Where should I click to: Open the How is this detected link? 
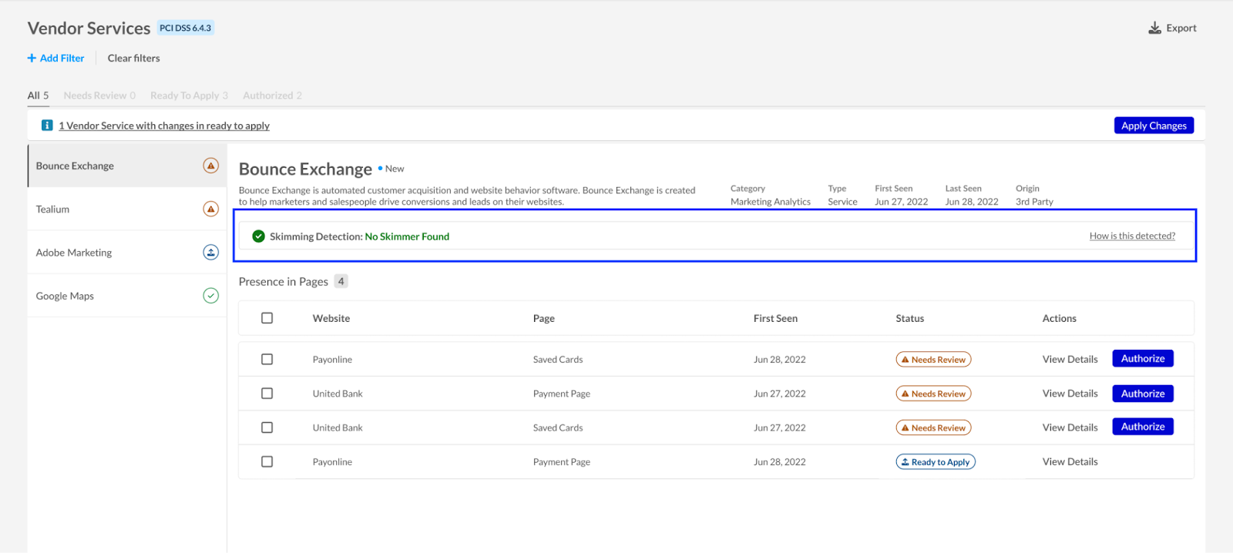tap(1132, 236)
